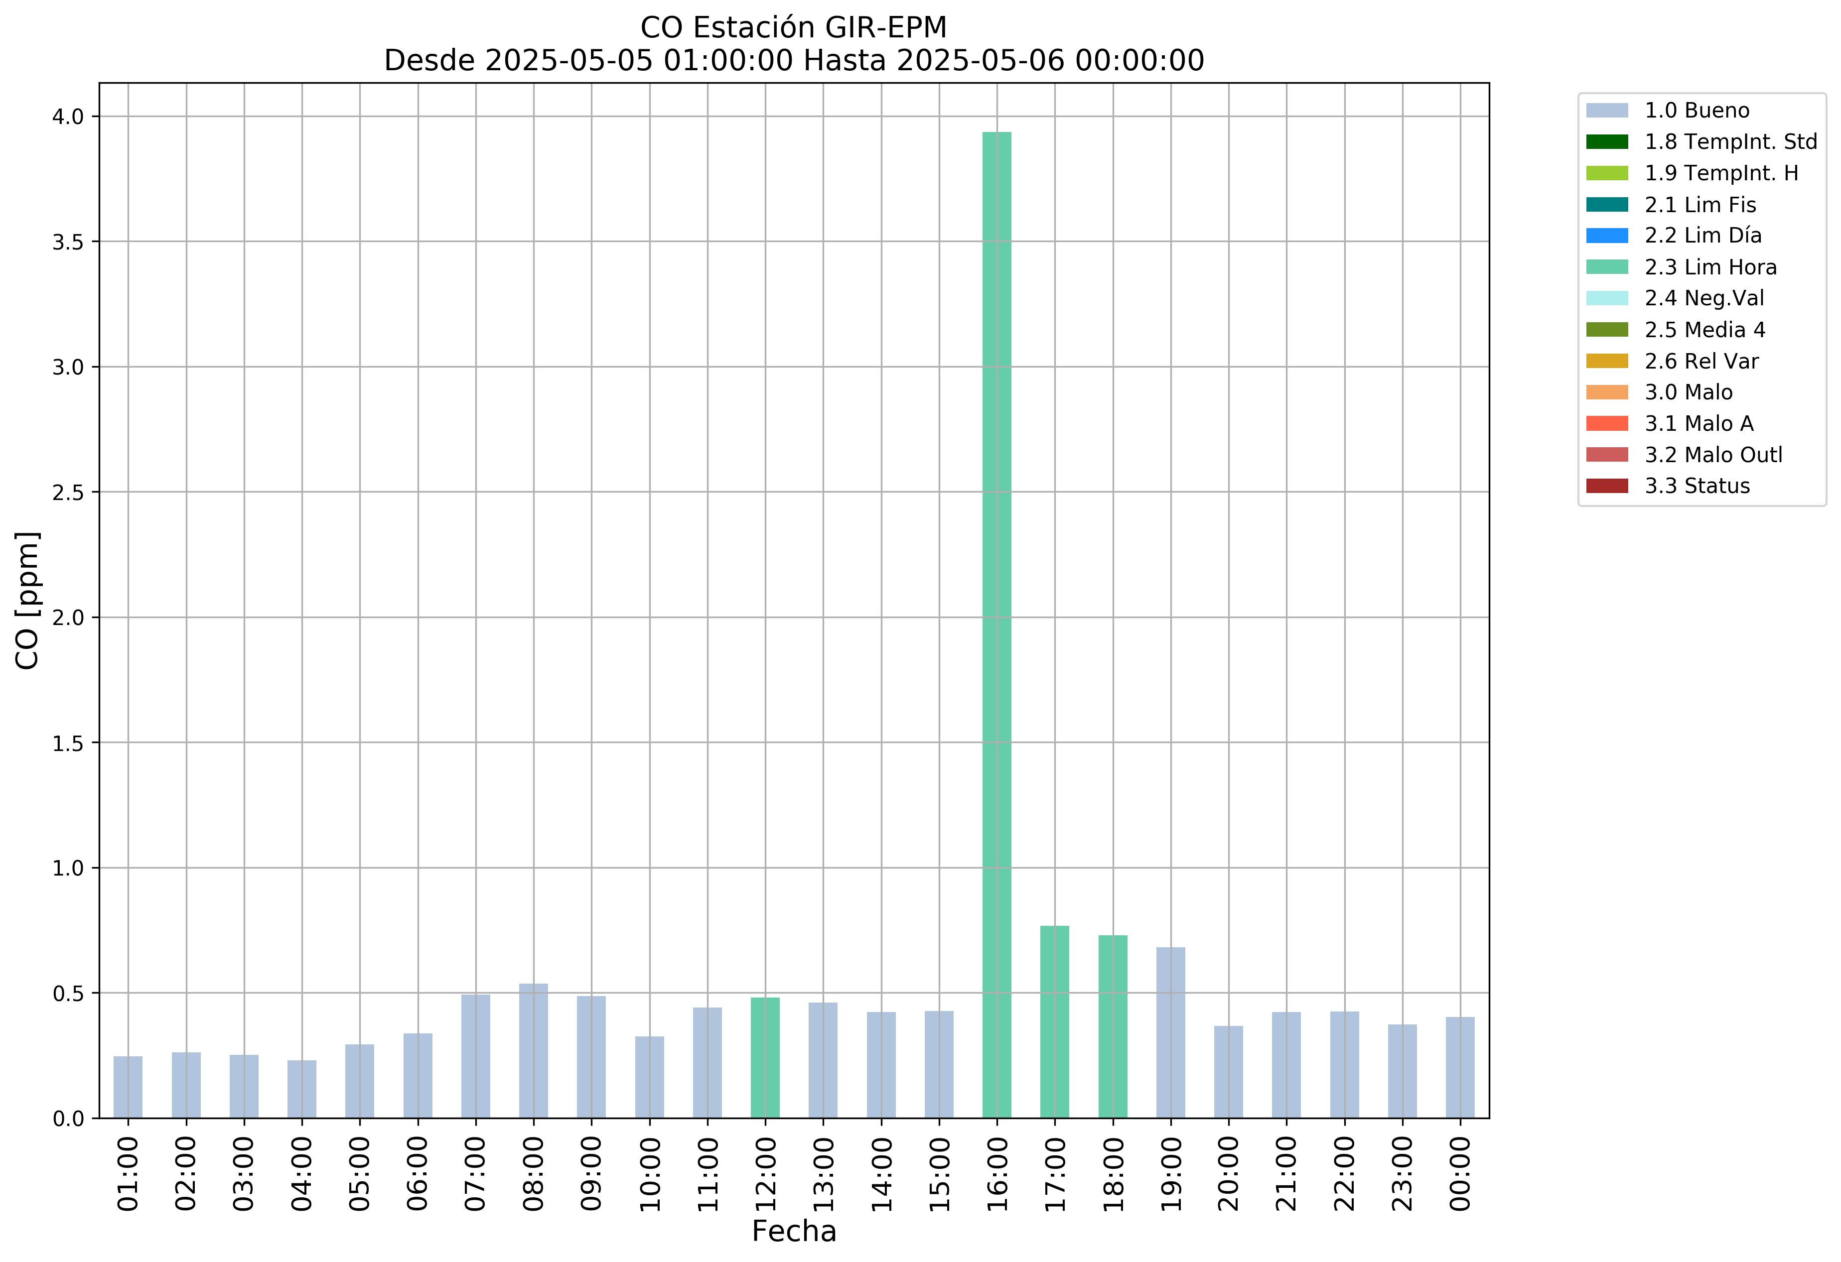Click the 3.1 Malo A legend swatch

click(1607, 423)
